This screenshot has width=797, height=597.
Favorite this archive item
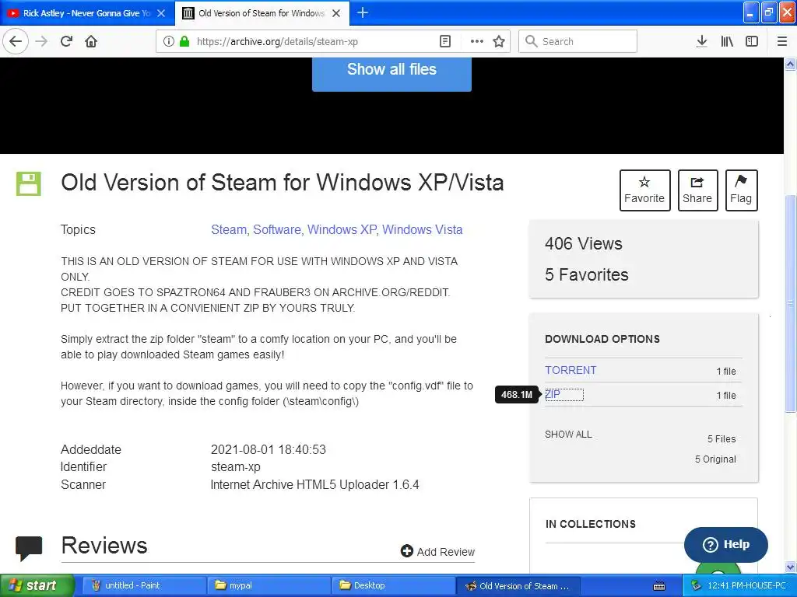click(644, 190)
